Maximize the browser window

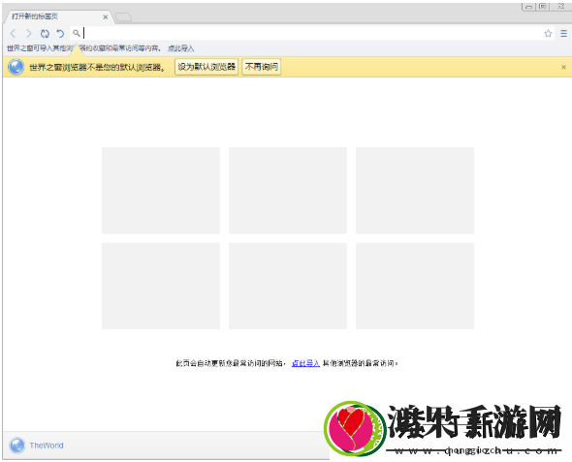[543, 6]
